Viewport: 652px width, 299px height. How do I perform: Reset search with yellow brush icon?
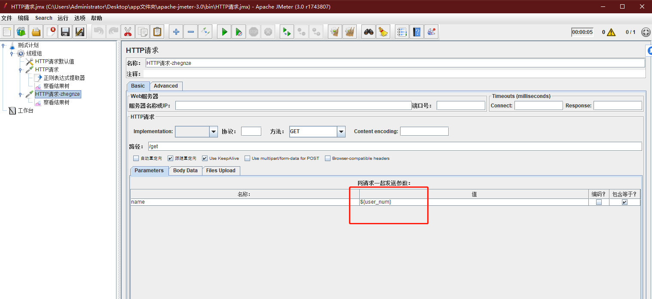pos(383,32)
